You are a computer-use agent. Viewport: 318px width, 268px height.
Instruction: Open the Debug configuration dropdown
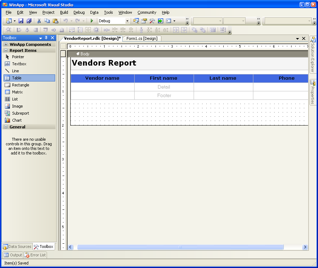[x=127, y=21]
